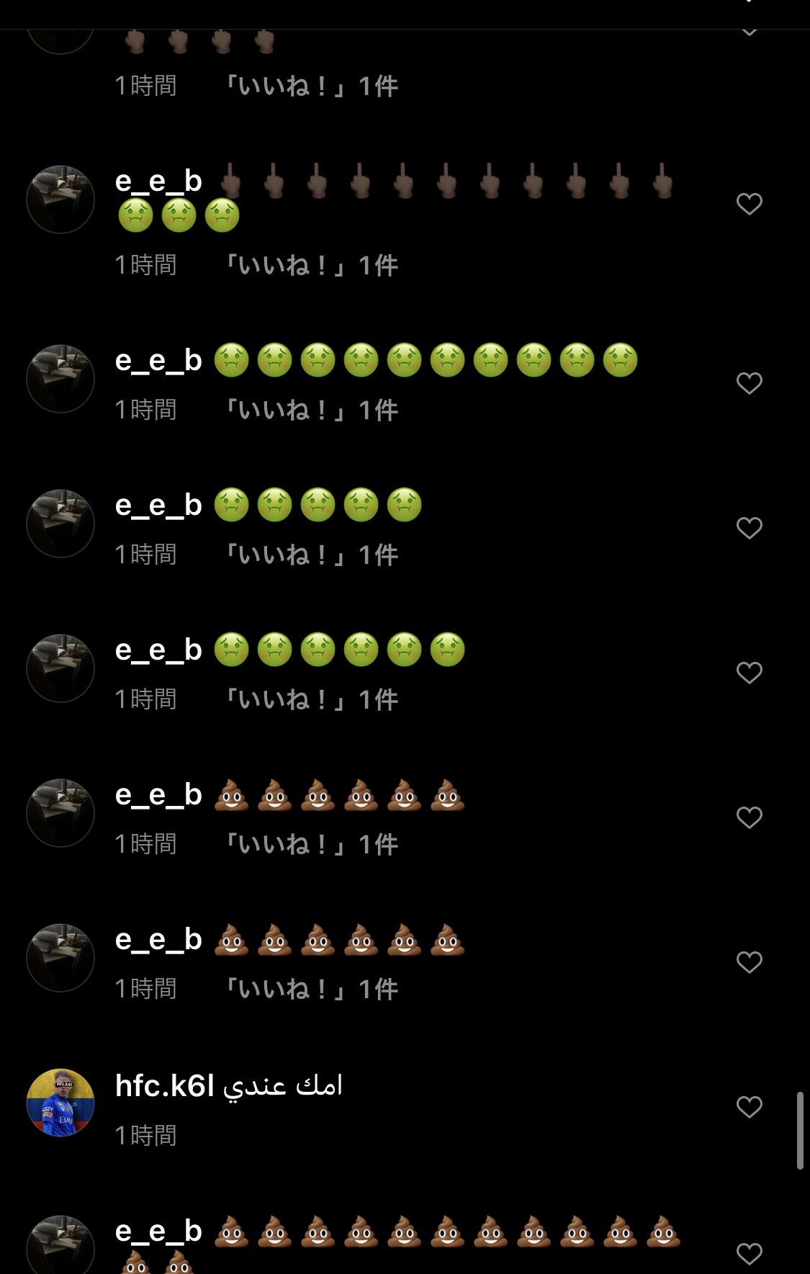The image size is (810, 1274).
Task: Tap e_e_b avatar on last comment with many poop emojis
Action: coord(60,1245)
